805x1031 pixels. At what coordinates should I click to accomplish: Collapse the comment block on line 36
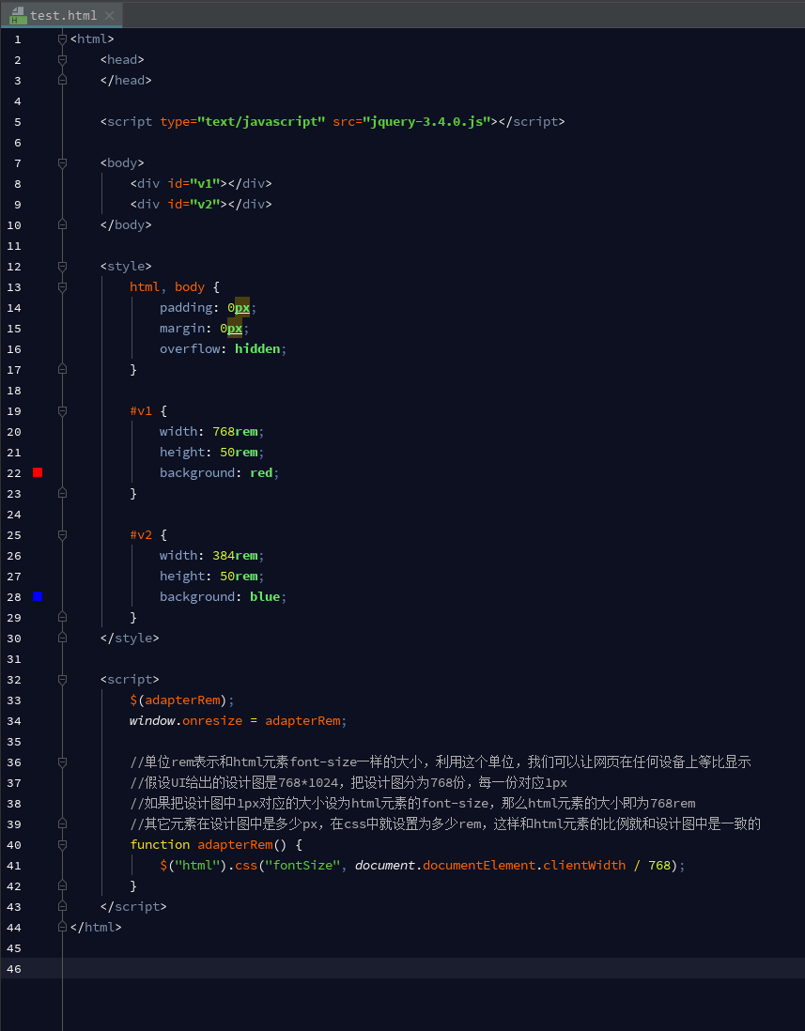(x=63, y=762)
